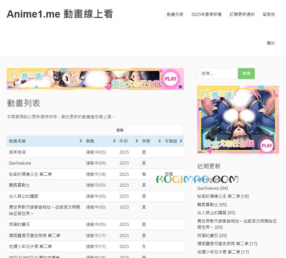Click the 動畫列表 page heading

point(24,103)
